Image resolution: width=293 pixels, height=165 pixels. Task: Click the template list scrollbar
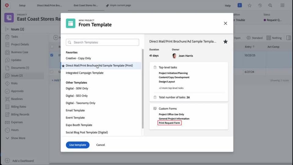tap(143, 89)
